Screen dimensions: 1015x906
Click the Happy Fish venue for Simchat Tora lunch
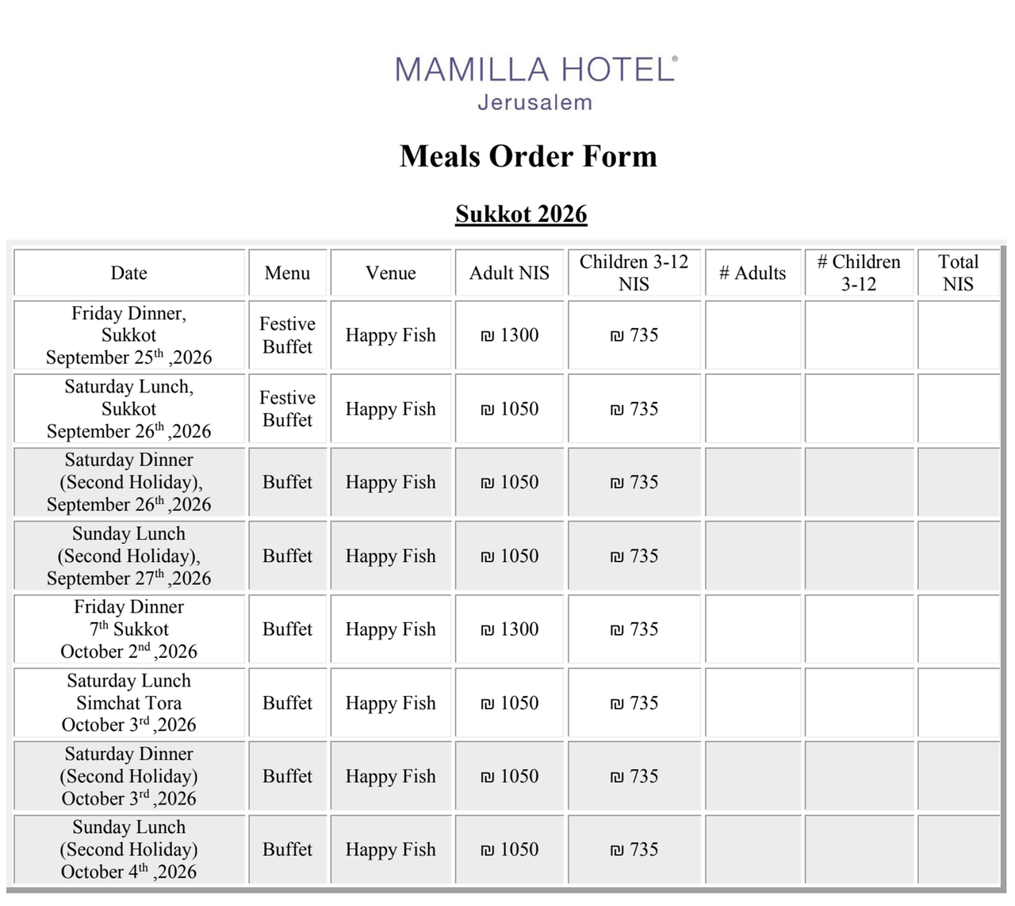[390, 703]
